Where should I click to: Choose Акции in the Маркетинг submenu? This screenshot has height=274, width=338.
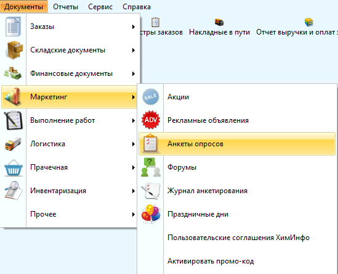click(237, 97)
